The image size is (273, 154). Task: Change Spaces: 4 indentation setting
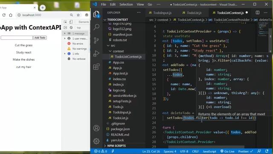pyautogui.click(x=170, y=151)
